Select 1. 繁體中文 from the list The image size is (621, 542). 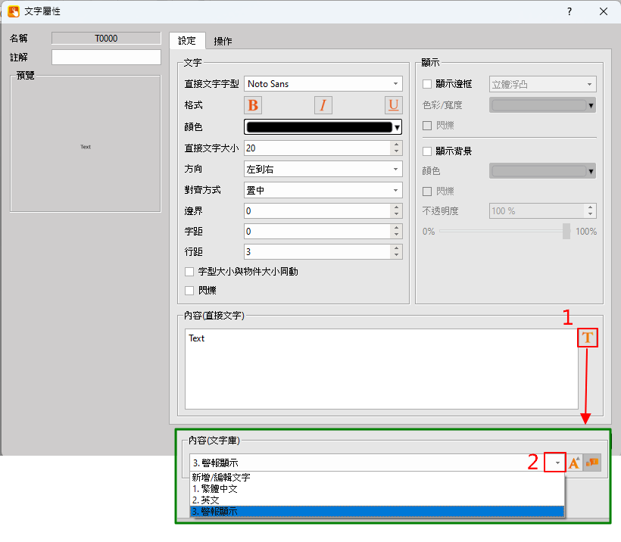pyautogui.click(x=215, y=489)
